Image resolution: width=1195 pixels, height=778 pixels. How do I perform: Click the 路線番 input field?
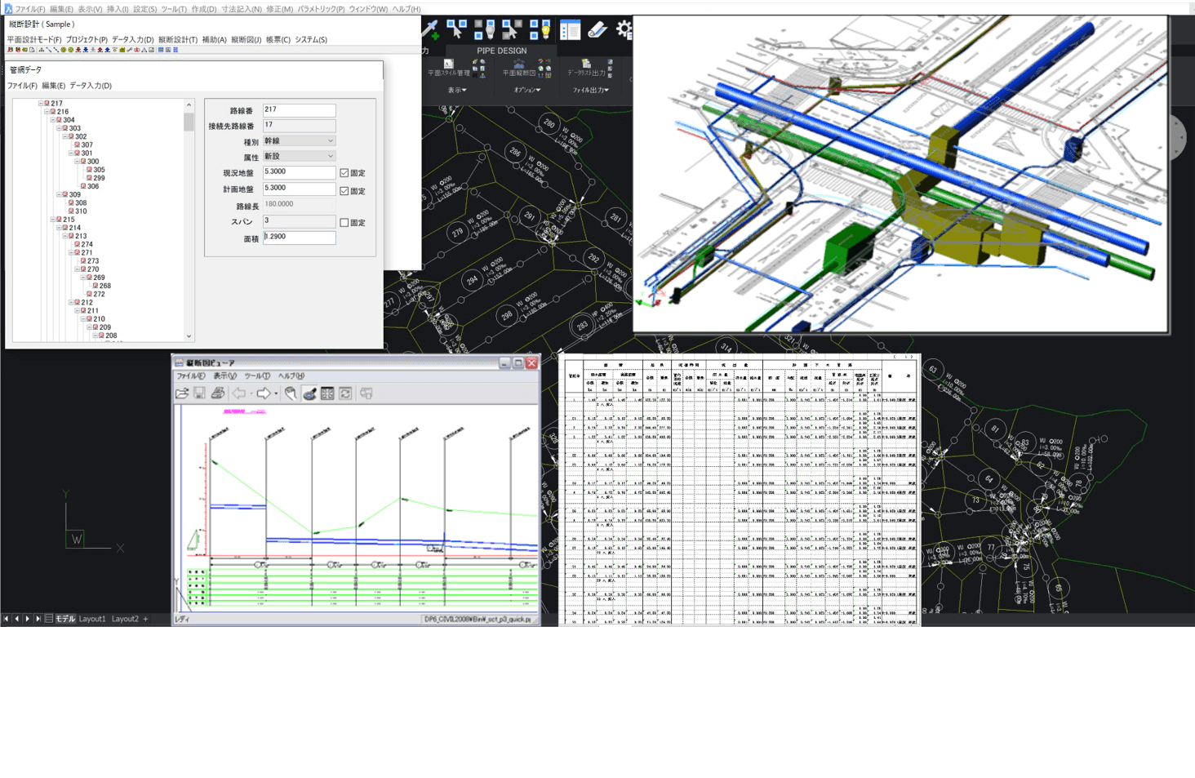299,110
